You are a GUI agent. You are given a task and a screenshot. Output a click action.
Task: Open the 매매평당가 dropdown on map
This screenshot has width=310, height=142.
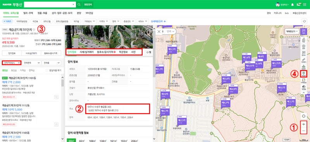(292, 31)
